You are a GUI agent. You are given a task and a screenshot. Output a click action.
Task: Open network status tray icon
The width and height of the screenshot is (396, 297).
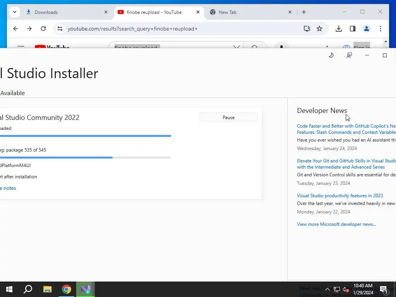click(337, 289)
